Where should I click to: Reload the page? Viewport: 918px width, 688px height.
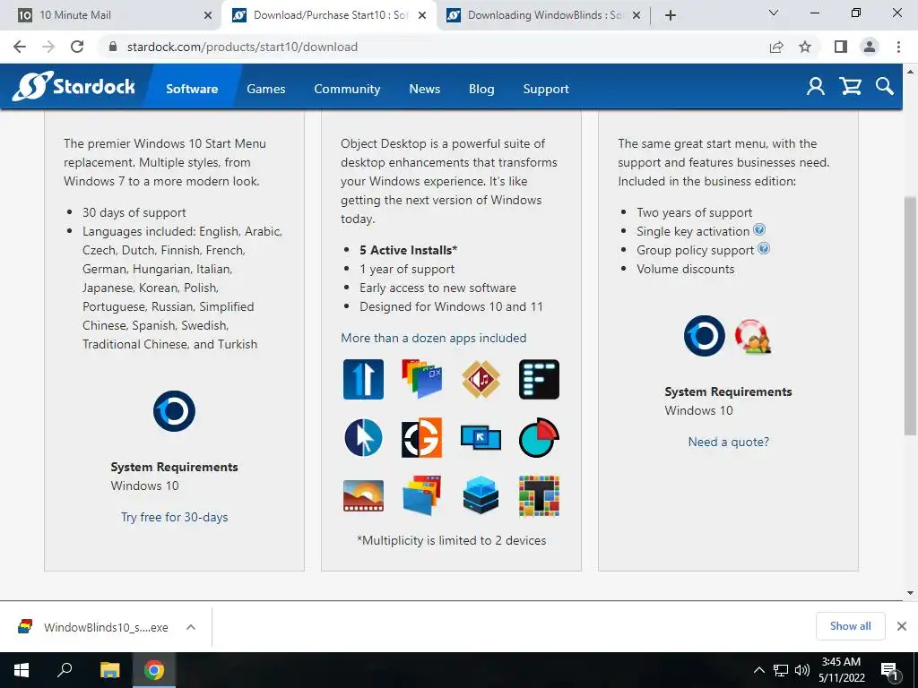[77, 47]
